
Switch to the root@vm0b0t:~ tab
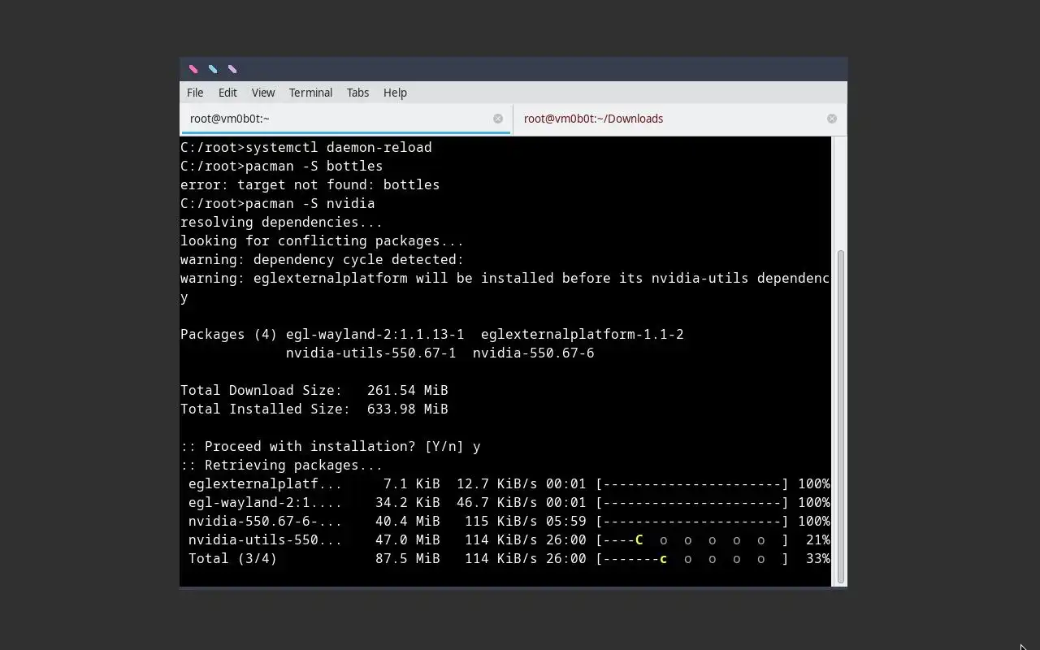(346, 119)
